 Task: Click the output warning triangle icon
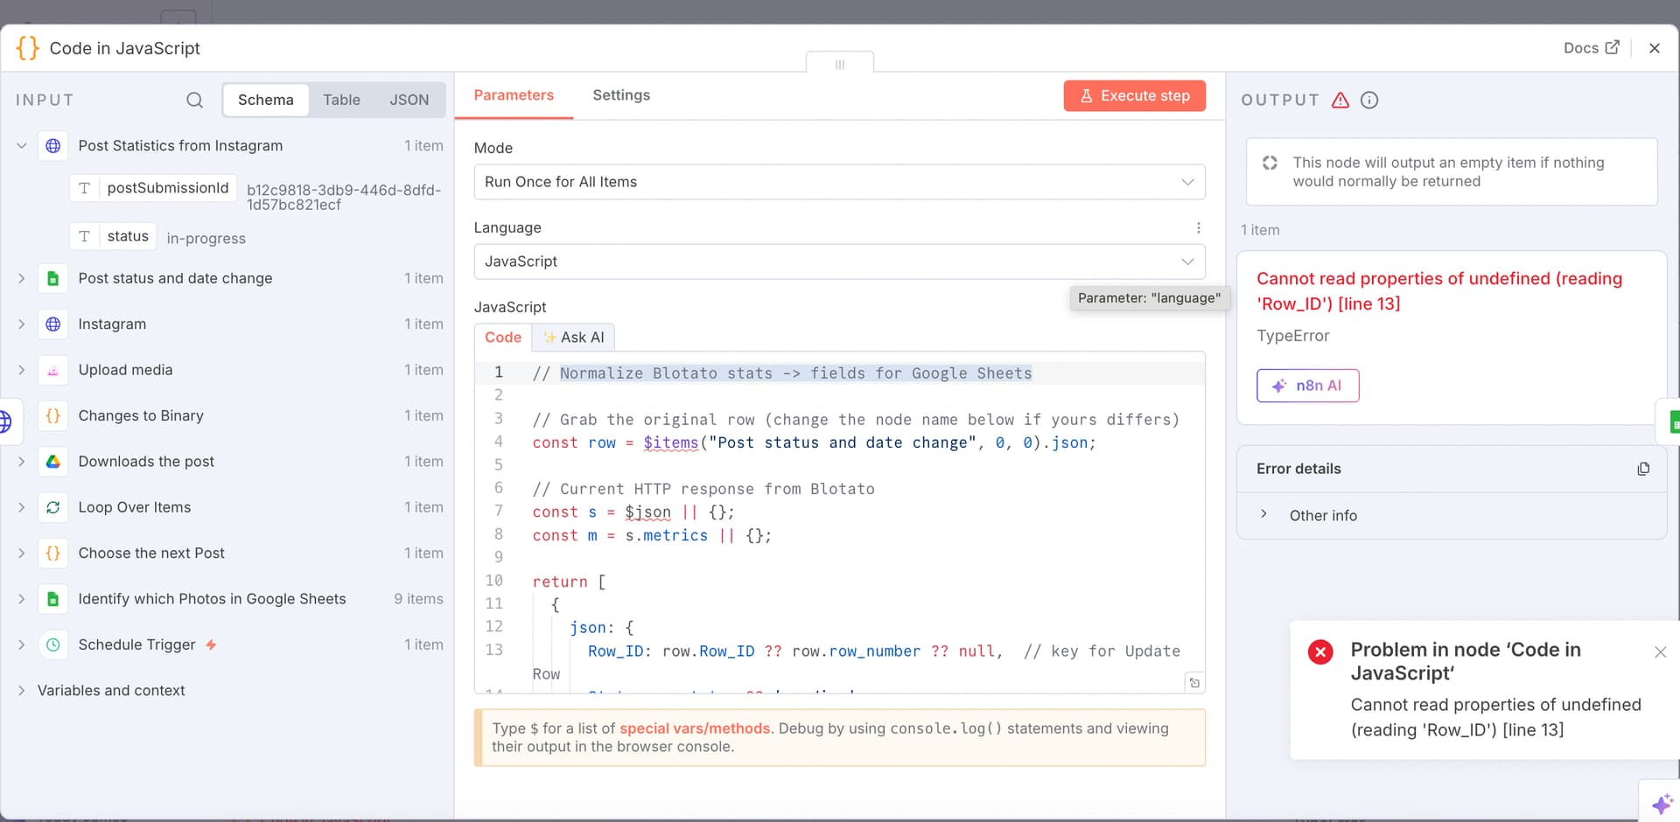tap(1340, 100)
